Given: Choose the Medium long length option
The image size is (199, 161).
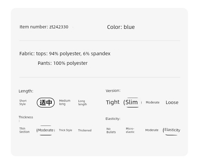Looking at the screenshot, I should [x=64, y=102].
